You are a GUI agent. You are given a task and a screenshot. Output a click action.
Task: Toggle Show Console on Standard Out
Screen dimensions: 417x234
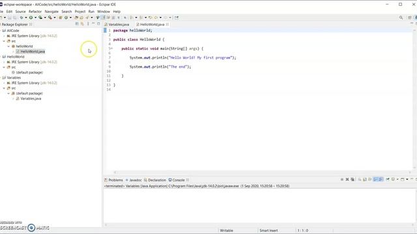coord(375,179)
